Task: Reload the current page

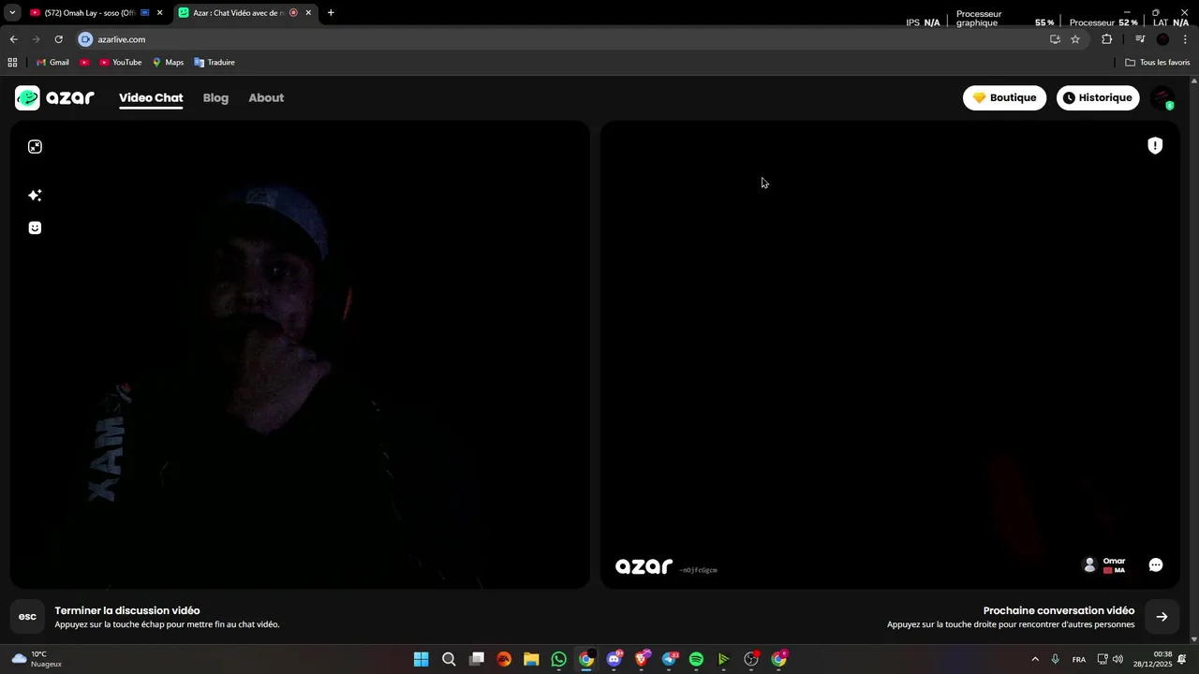Action: [x=58, y=39]
